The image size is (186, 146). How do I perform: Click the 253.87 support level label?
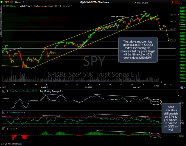[173, 29]
